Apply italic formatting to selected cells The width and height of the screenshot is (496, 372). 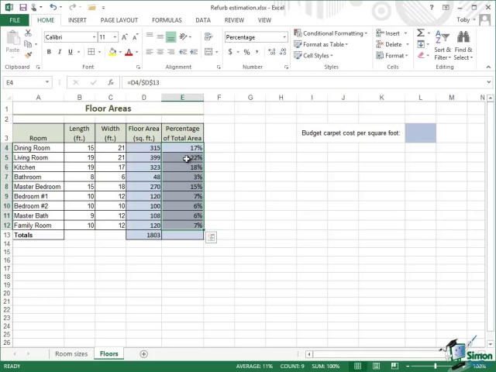(x=59, y=52)
